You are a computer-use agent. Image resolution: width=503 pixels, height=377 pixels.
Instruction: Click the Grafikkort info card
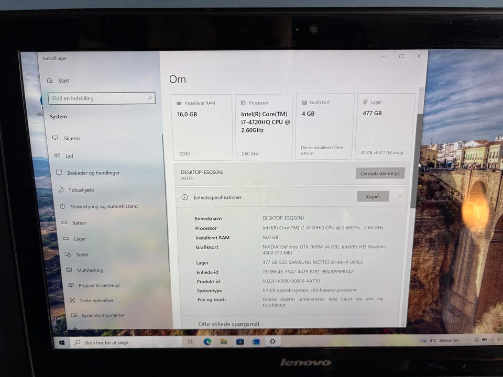click(x=325, y=127)
